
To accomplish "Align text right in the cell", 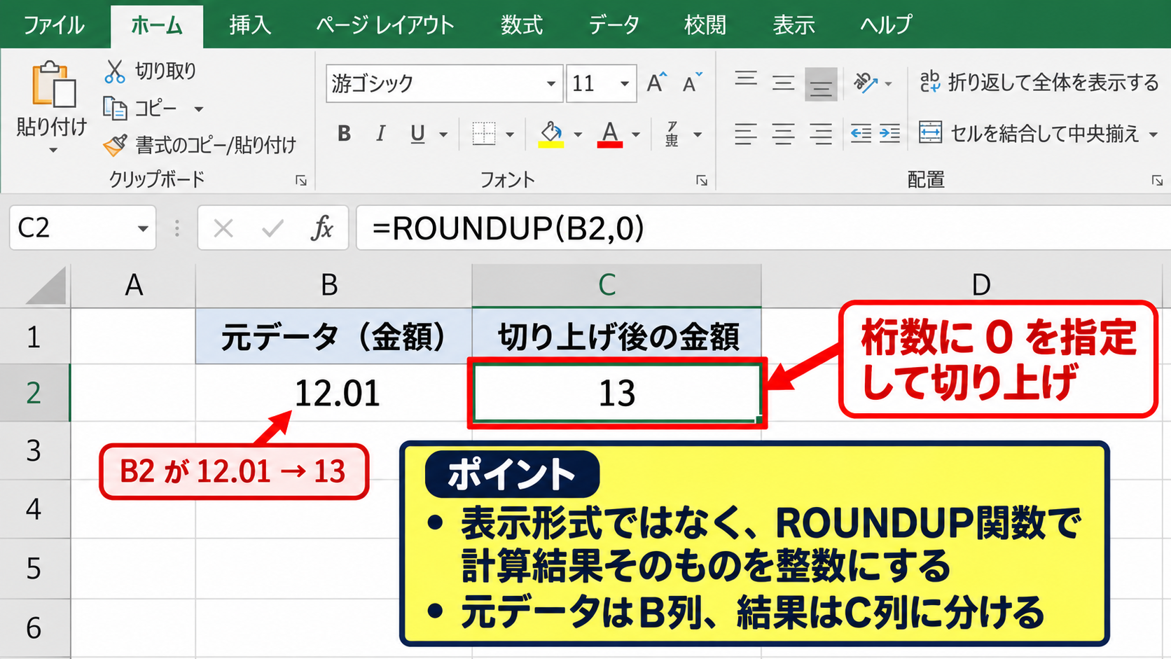I will [x=821, y=133].
